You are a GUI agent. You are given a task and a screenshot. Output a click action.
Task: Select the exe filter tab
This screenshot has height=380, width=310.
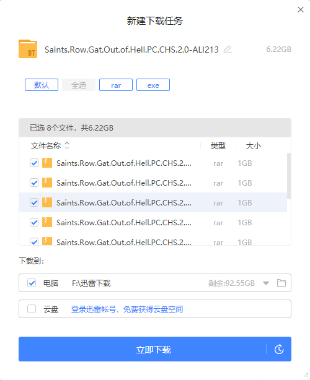153,85
